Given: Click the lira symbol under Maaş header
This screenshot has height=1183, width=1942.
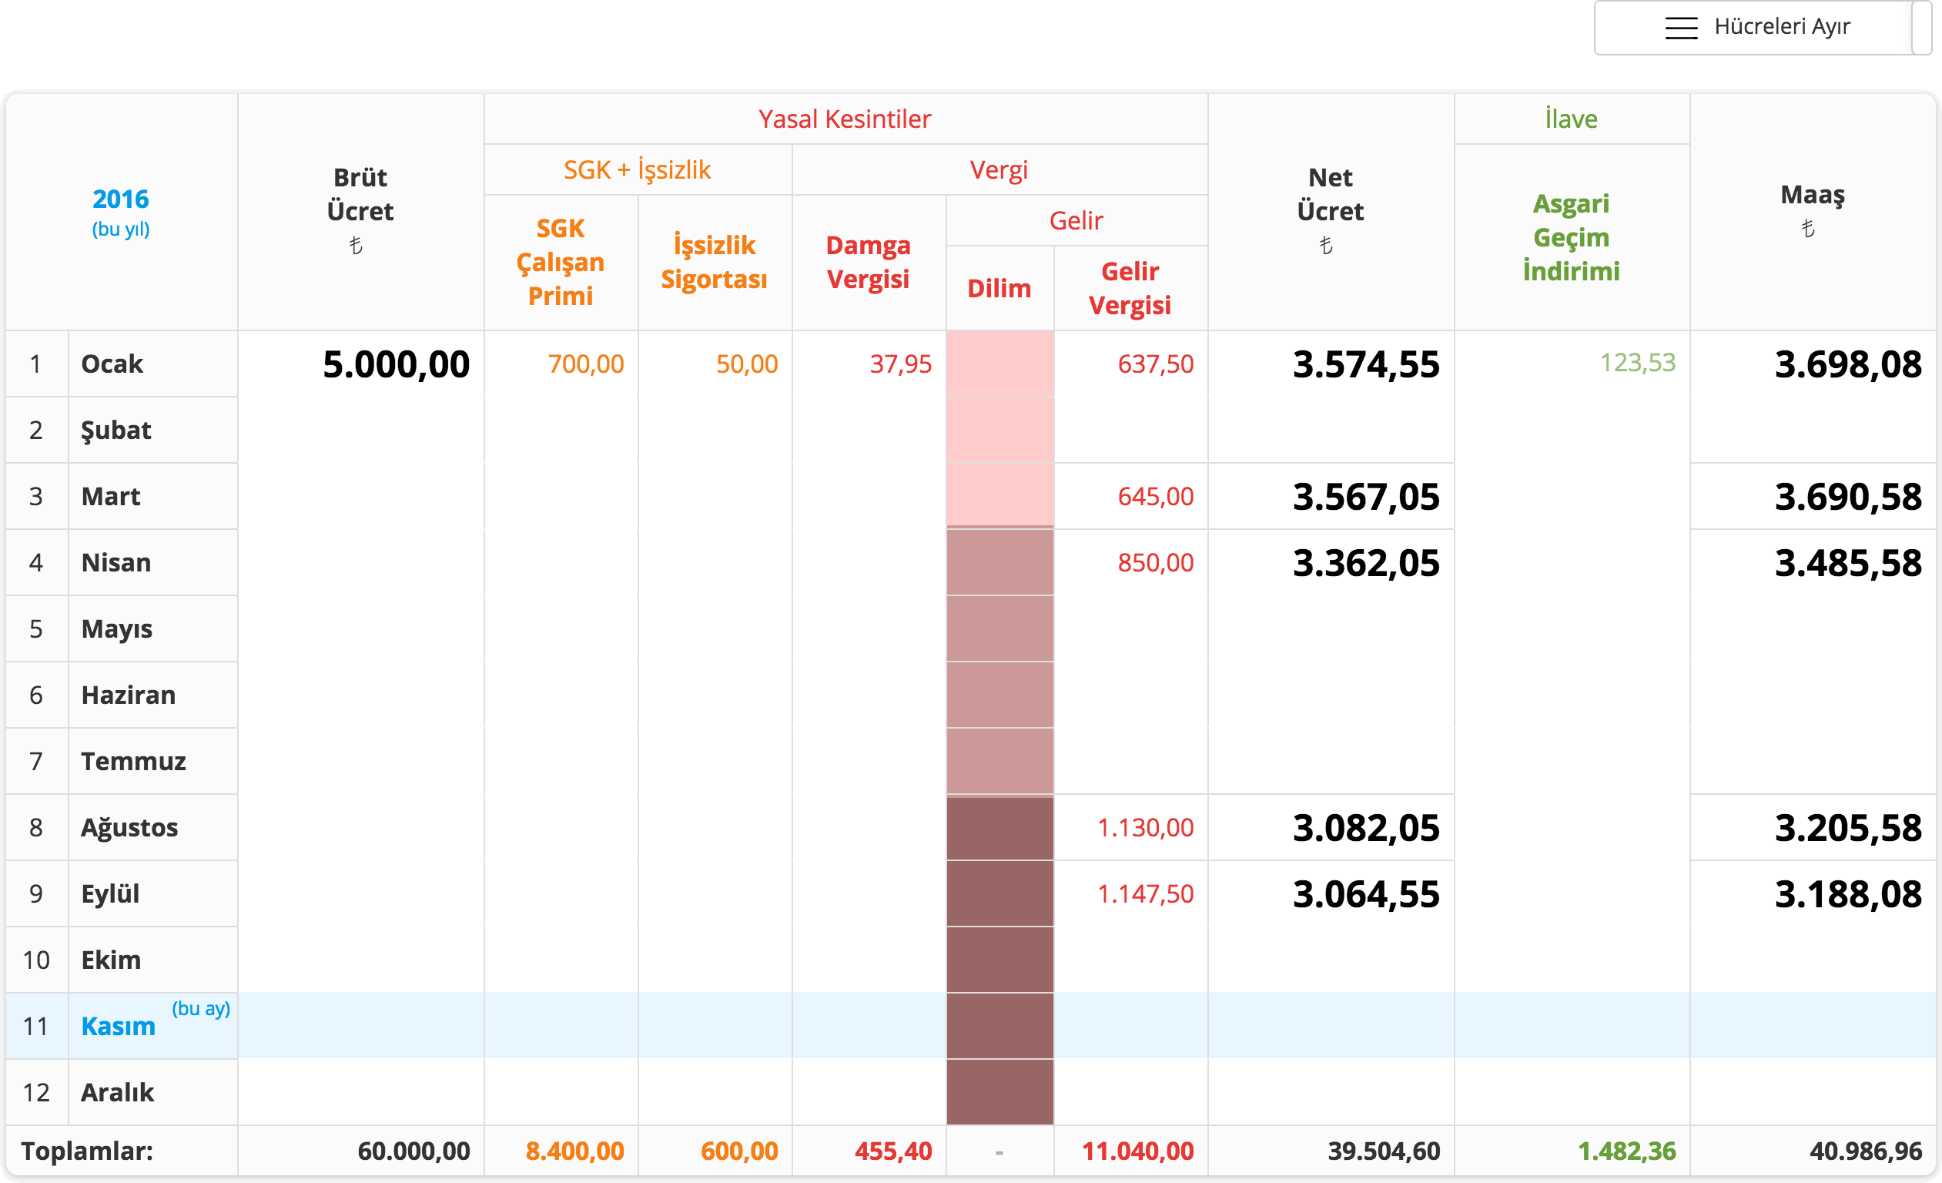Looking at the screenshot, I should coord(1809,229).
